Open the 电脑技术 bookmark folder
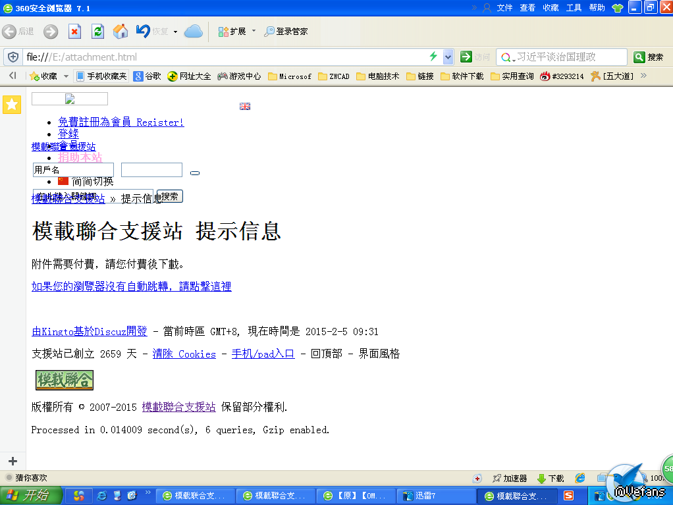 click(x=378, y=76)
